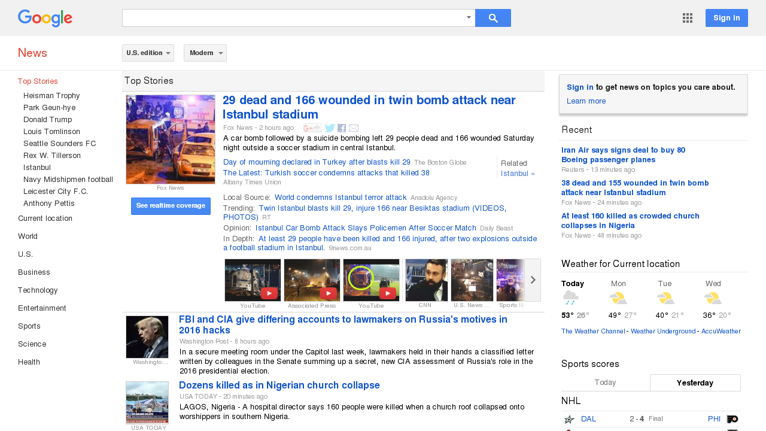This screenshot has width=766, height=431.
Task: Open Park Geun-hye topic
Action: [x=50, y=108]
